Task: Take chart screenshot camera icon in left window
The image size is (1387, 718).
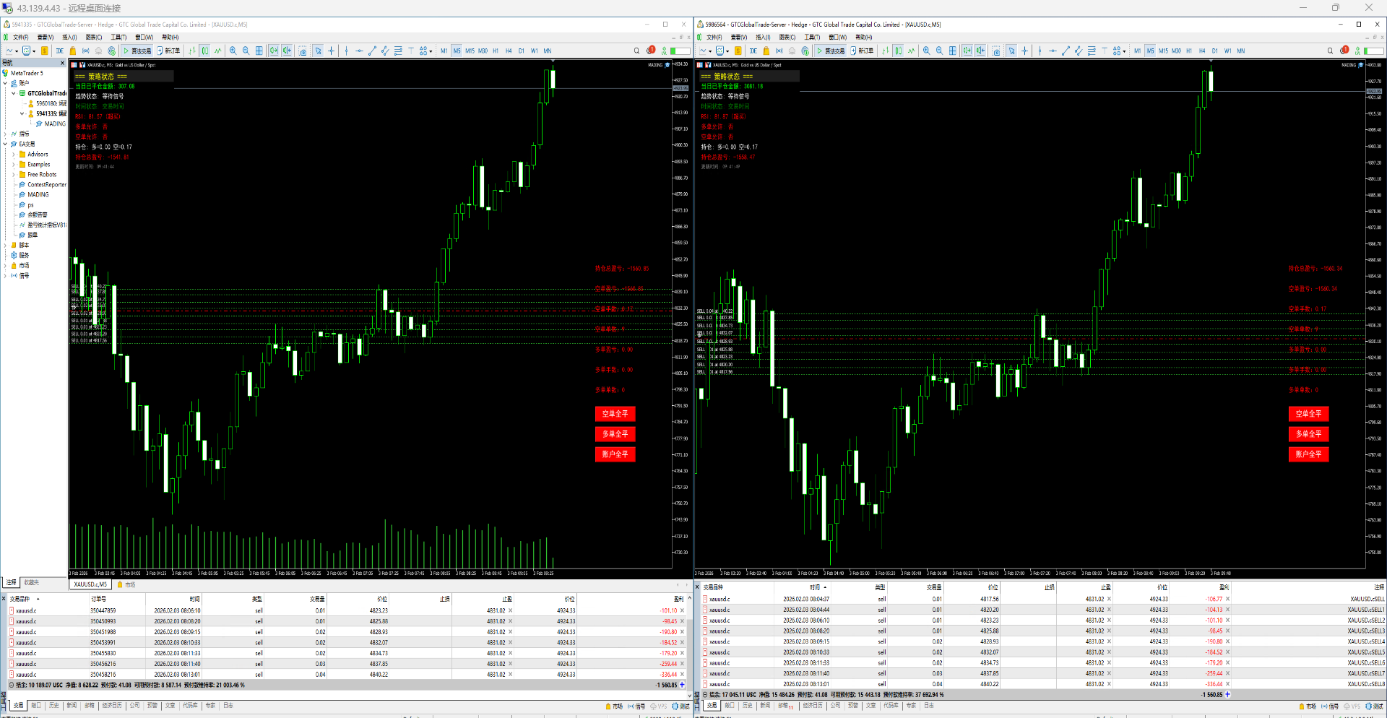Action: point(303,51)
